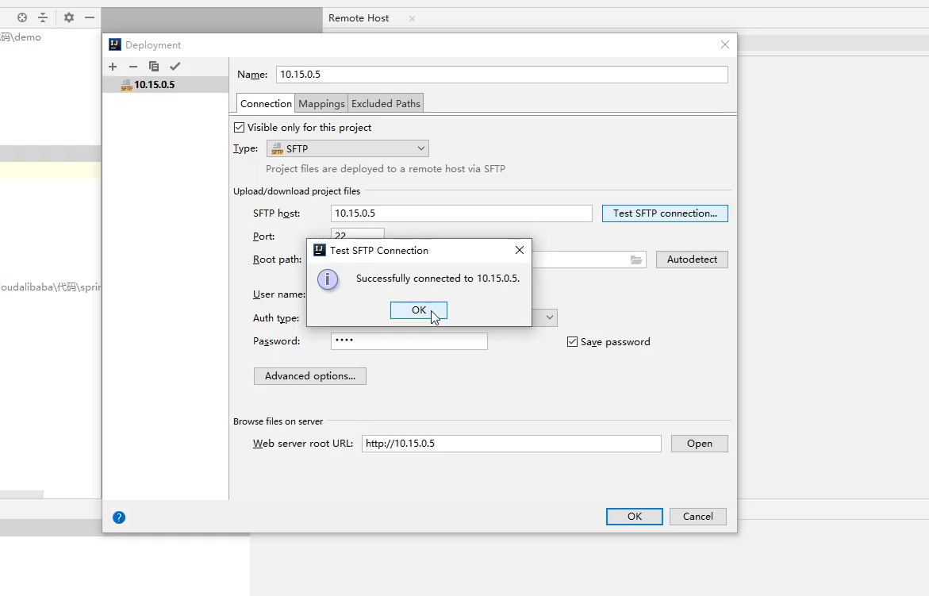The width and height of the screenshot is (929, 596).
Task: Switch to the Connection tab
Action: pyautogui.click(x=266, y=103)
